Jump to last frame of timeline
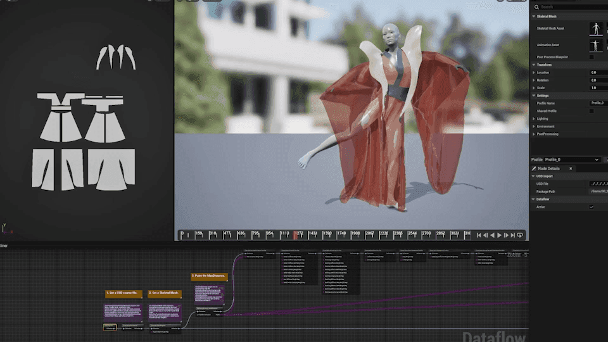 click(x=513, y=236)
